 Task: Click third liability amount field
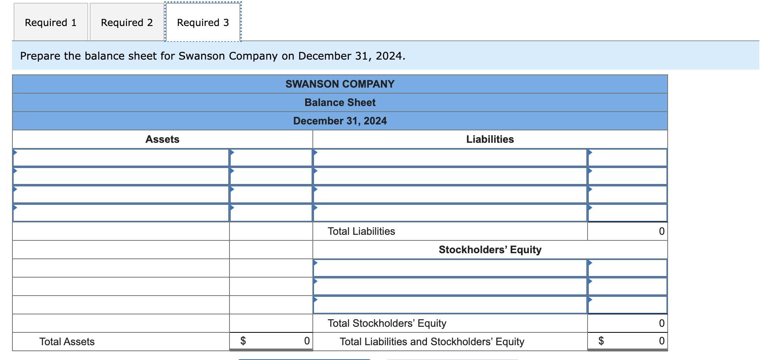pyautogui.click(x=628, y=194)
